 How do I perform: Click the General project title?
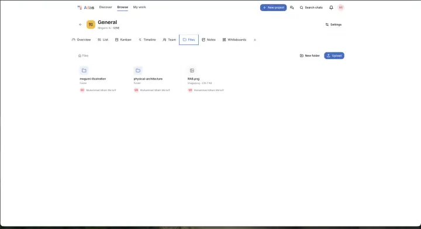(108, 22)
